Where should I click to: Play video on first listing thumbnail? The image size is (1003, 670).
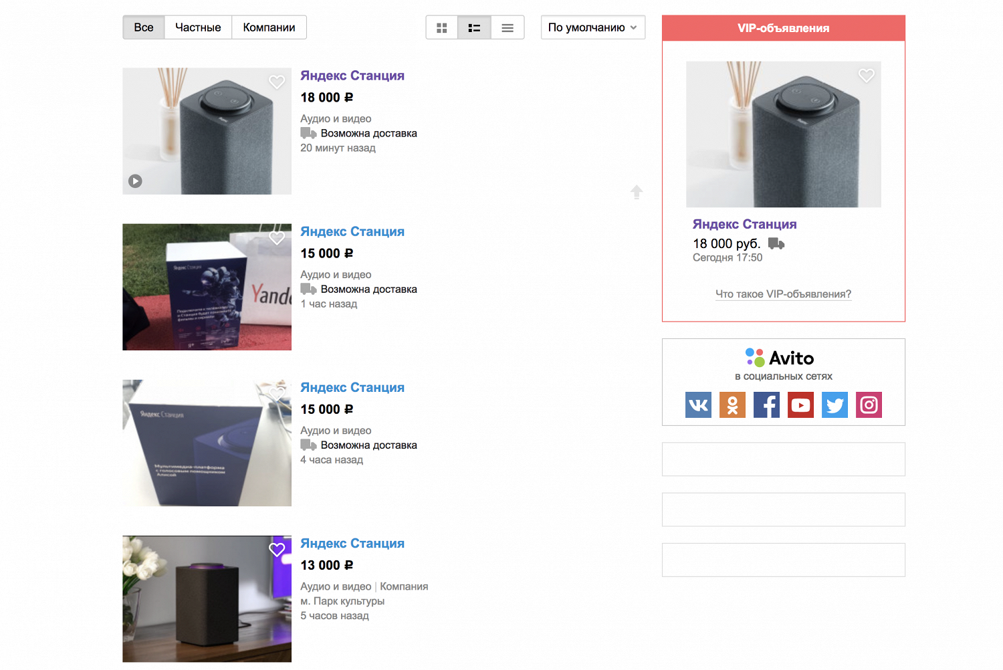135,181
